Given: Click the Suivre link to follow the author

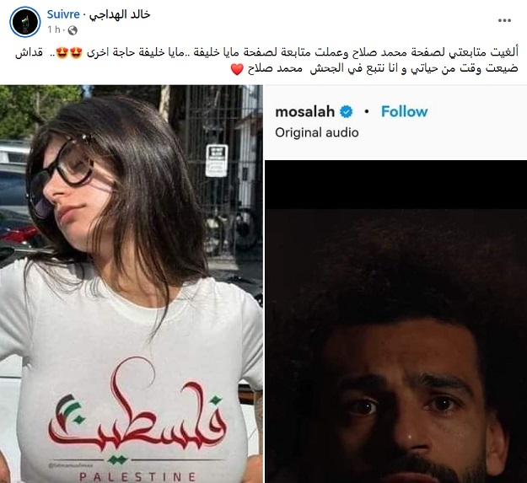Looking at the screenshot, I should (x=63, y=14).
